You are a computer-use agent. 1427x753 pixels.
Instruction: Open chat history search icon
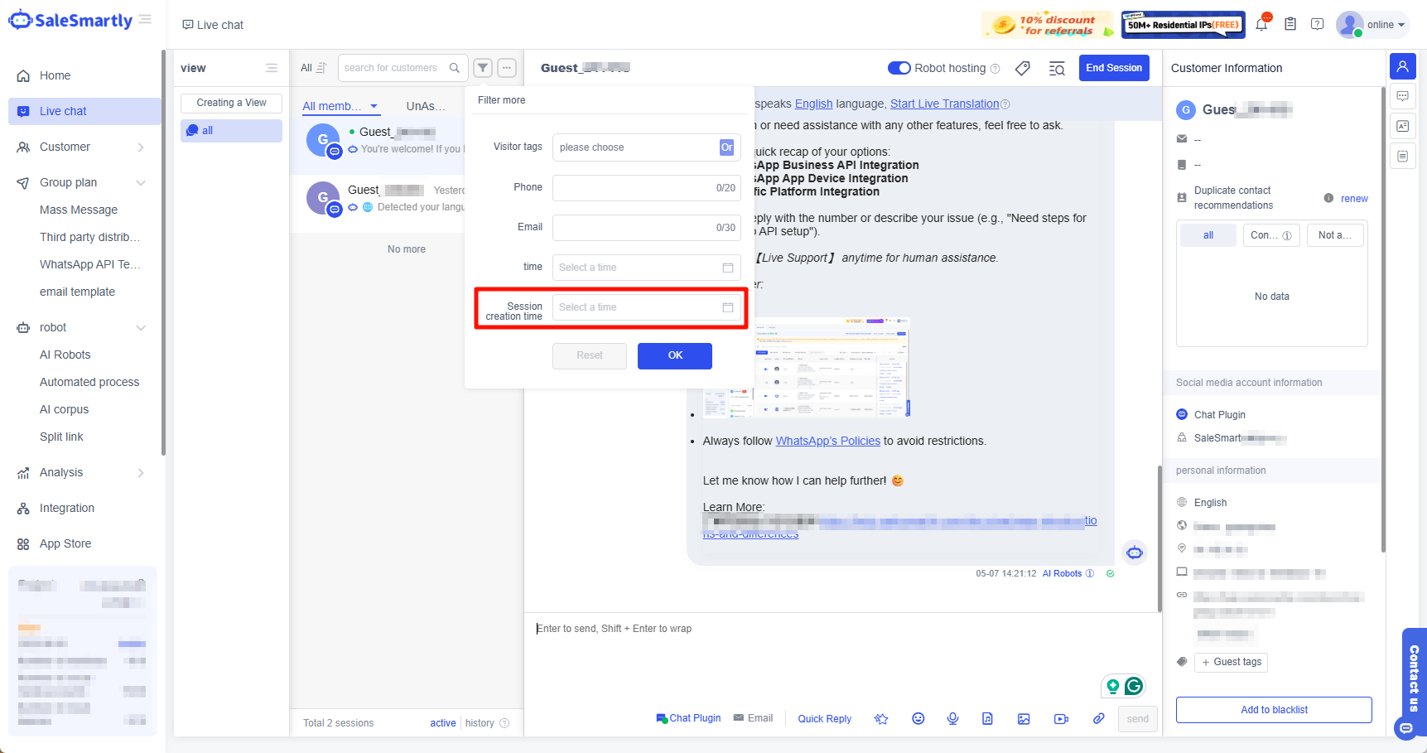pyautogui.click(x=1057, y=68)
